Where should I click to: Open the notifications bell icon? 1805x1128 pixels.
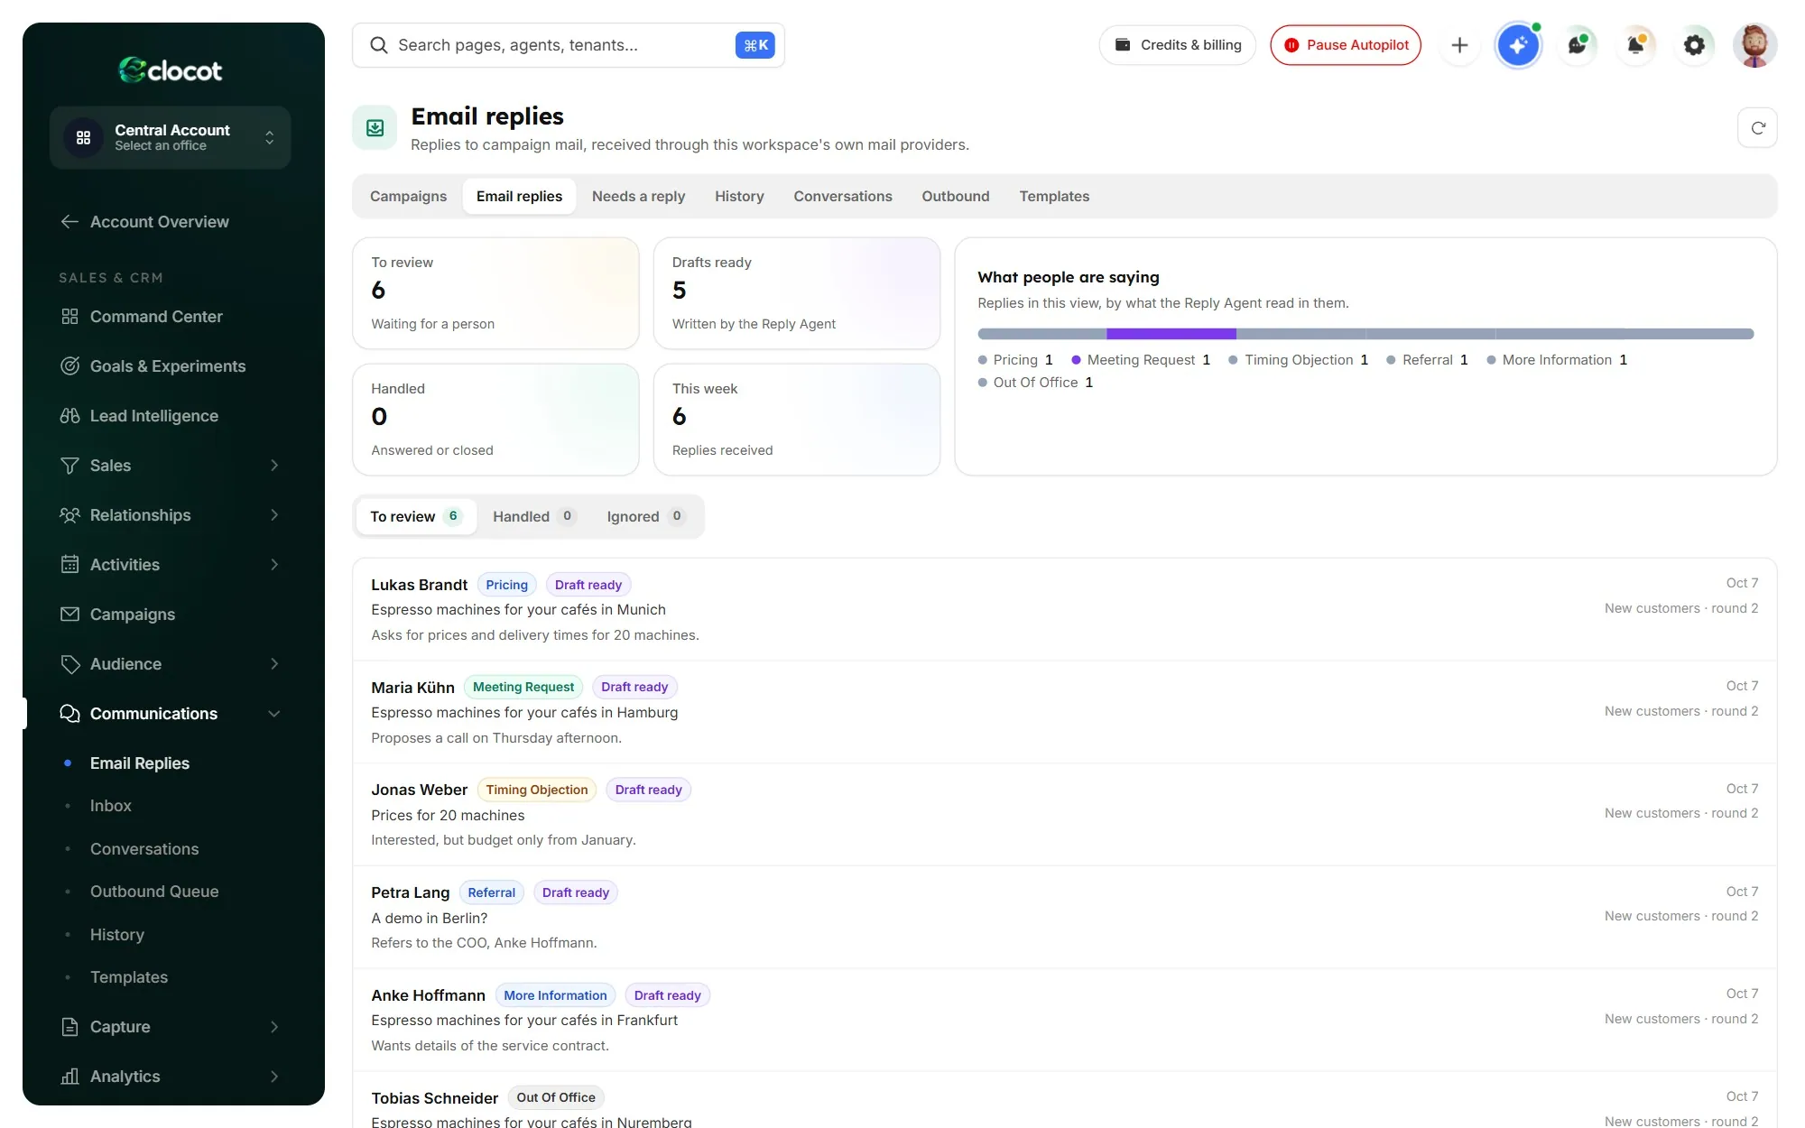click(1635, 45)
